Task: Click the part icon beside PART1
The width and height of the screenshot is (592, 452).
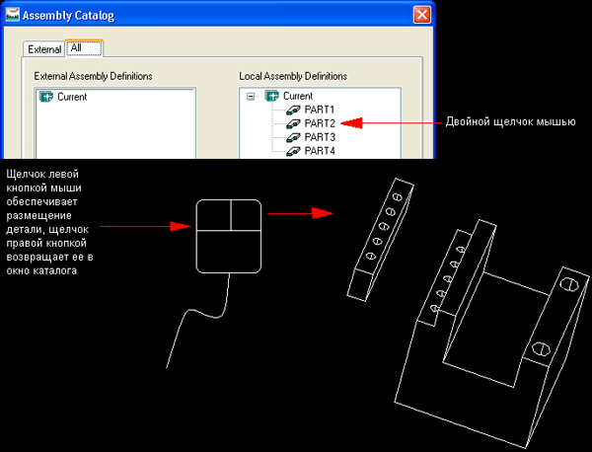Action: 293,110
